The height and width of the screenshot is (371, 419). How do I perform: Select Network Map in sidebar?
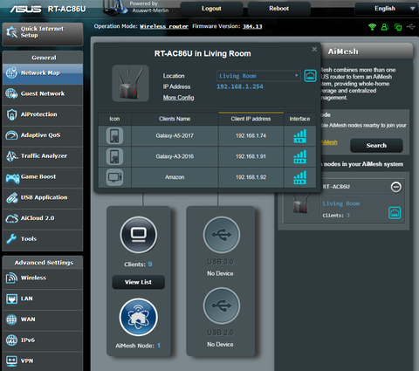(x=43, y=74)
